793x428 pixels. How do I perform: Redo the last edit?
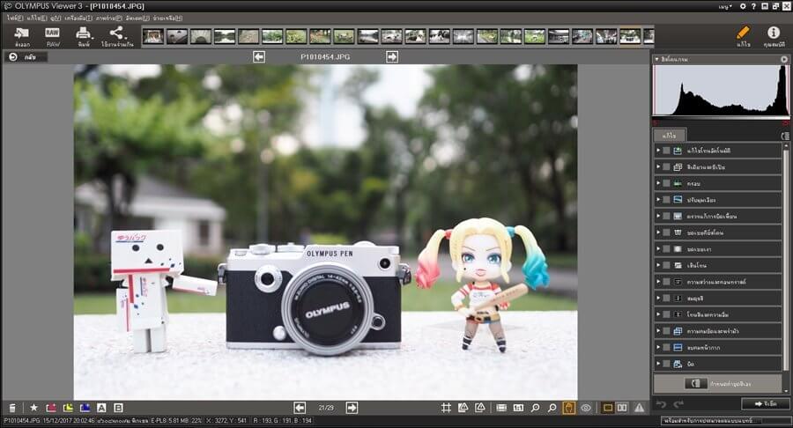click(x=678, y=403)
